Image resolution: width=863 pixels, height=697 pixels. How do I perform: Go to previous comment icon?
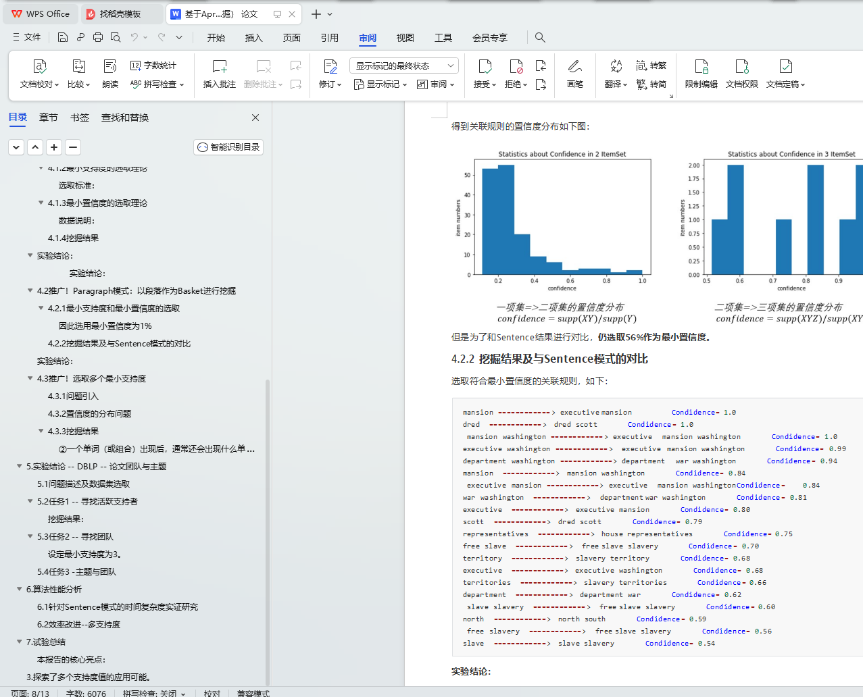click(295, 66)
